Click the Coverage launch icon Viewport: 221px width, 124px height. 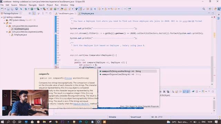tap(38, 9)
